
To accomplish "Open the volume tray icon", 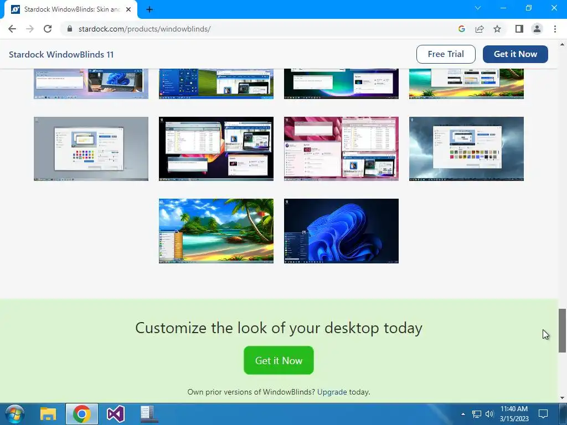I will [489, 414].
